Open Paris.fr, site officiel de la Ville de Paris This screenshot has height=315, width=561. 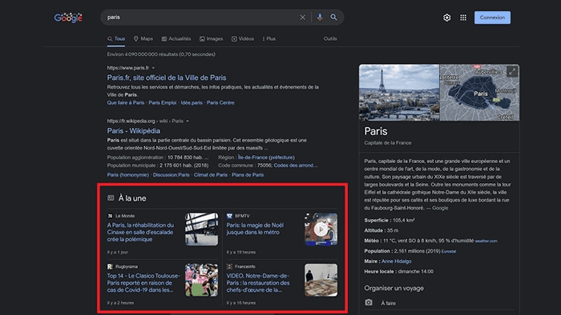(167, 78)
